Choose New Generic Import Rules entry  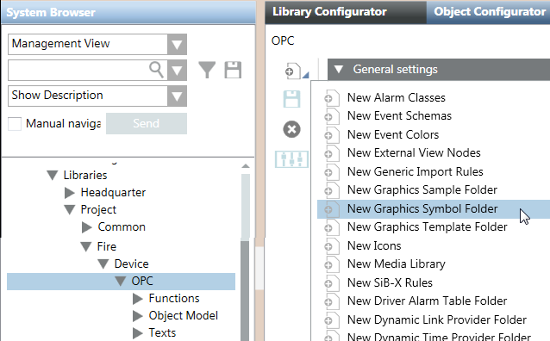coord(415,171)
